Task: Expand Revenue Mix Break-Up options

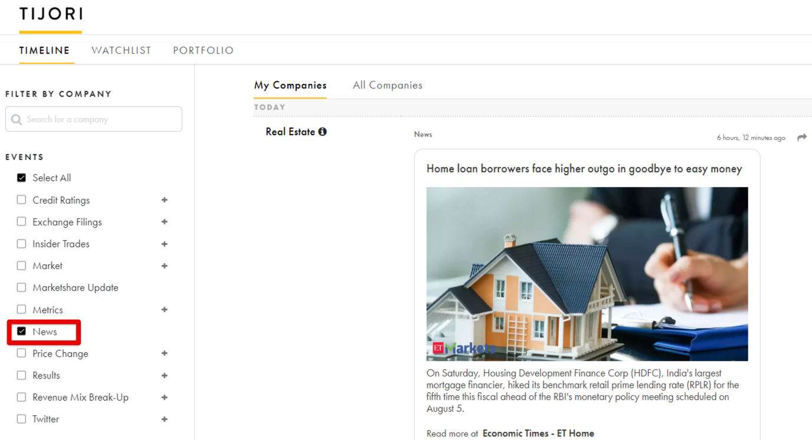Action: (165, 397)
